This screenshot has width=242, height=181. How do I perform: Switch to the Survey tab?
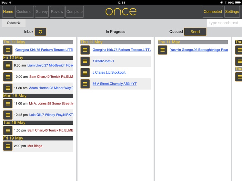[42, 12]
